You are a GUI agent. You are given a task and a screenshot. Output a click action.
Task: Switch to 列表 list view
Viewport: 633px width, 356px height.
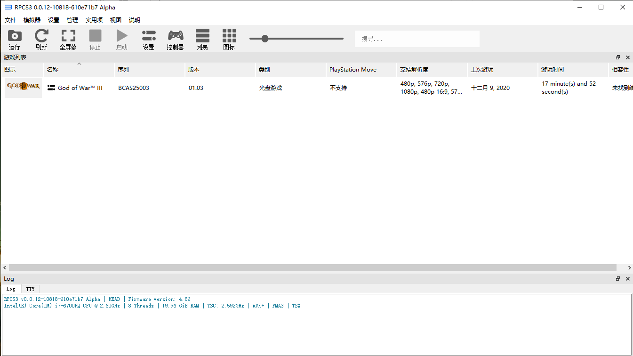(202, 36)
